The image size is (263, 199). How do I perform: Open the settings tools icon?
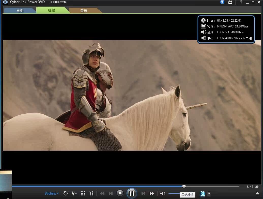[x=91, y=193]
